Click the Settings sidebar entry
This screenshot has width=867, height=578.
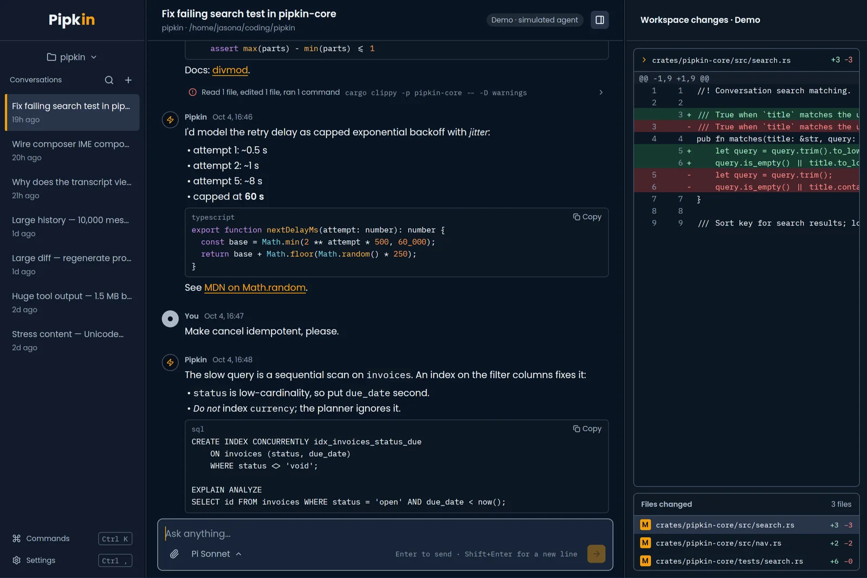72,560
